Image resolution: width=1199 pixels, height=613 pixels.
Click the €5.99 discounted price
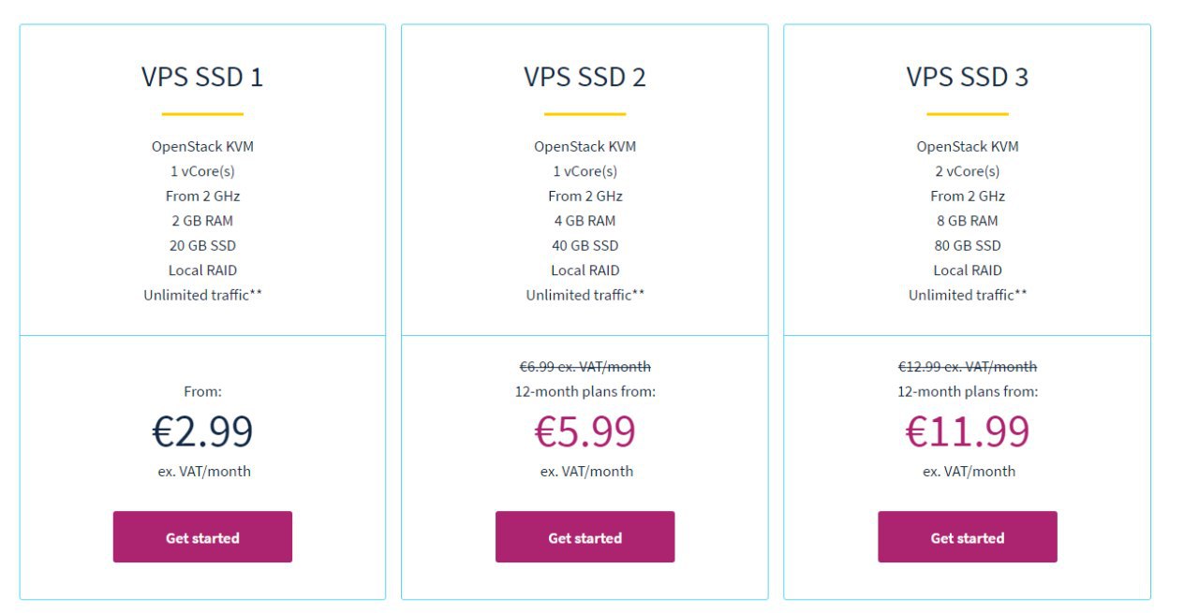point(585,431)
